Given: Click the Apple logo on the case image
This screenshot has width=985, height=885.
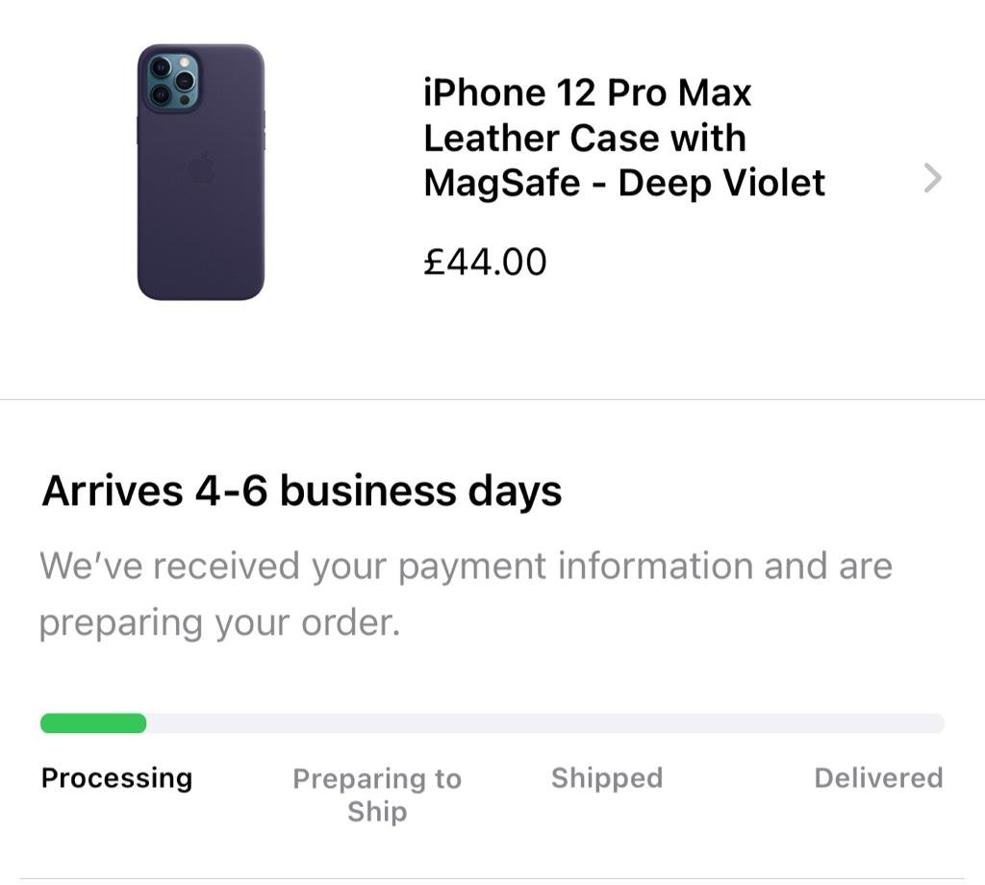Looking at the screenshot, I should tap(200, 169).
